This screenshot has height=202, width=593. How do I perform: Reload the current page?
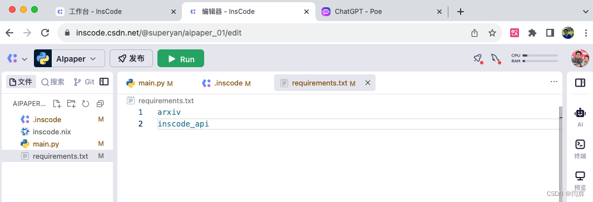[45, 33]
